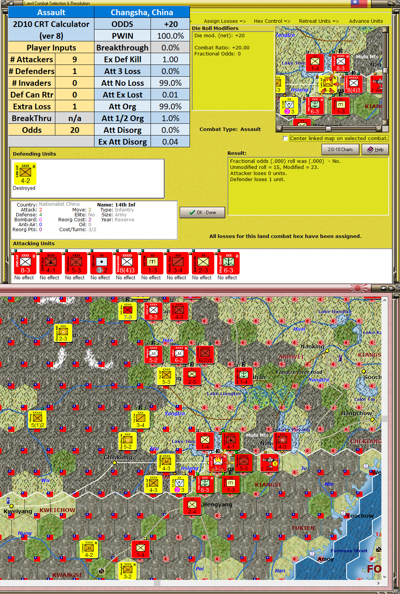Click main map scroll right arrow
400x594 pixels.
pos(378,583)
